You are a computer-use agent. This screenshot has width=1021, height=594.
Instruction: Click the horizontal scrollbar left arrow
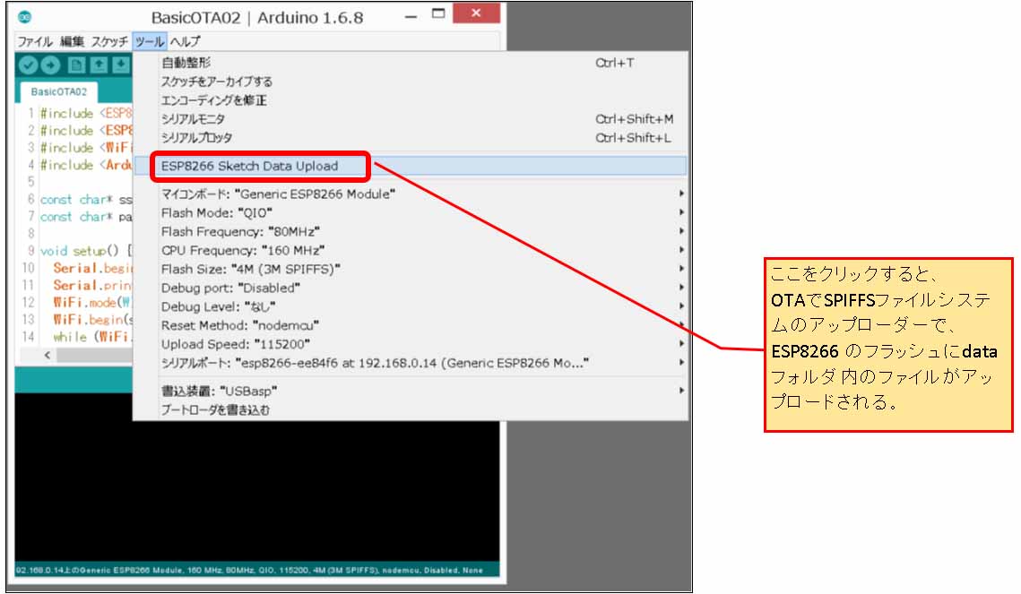pos(47,355)
